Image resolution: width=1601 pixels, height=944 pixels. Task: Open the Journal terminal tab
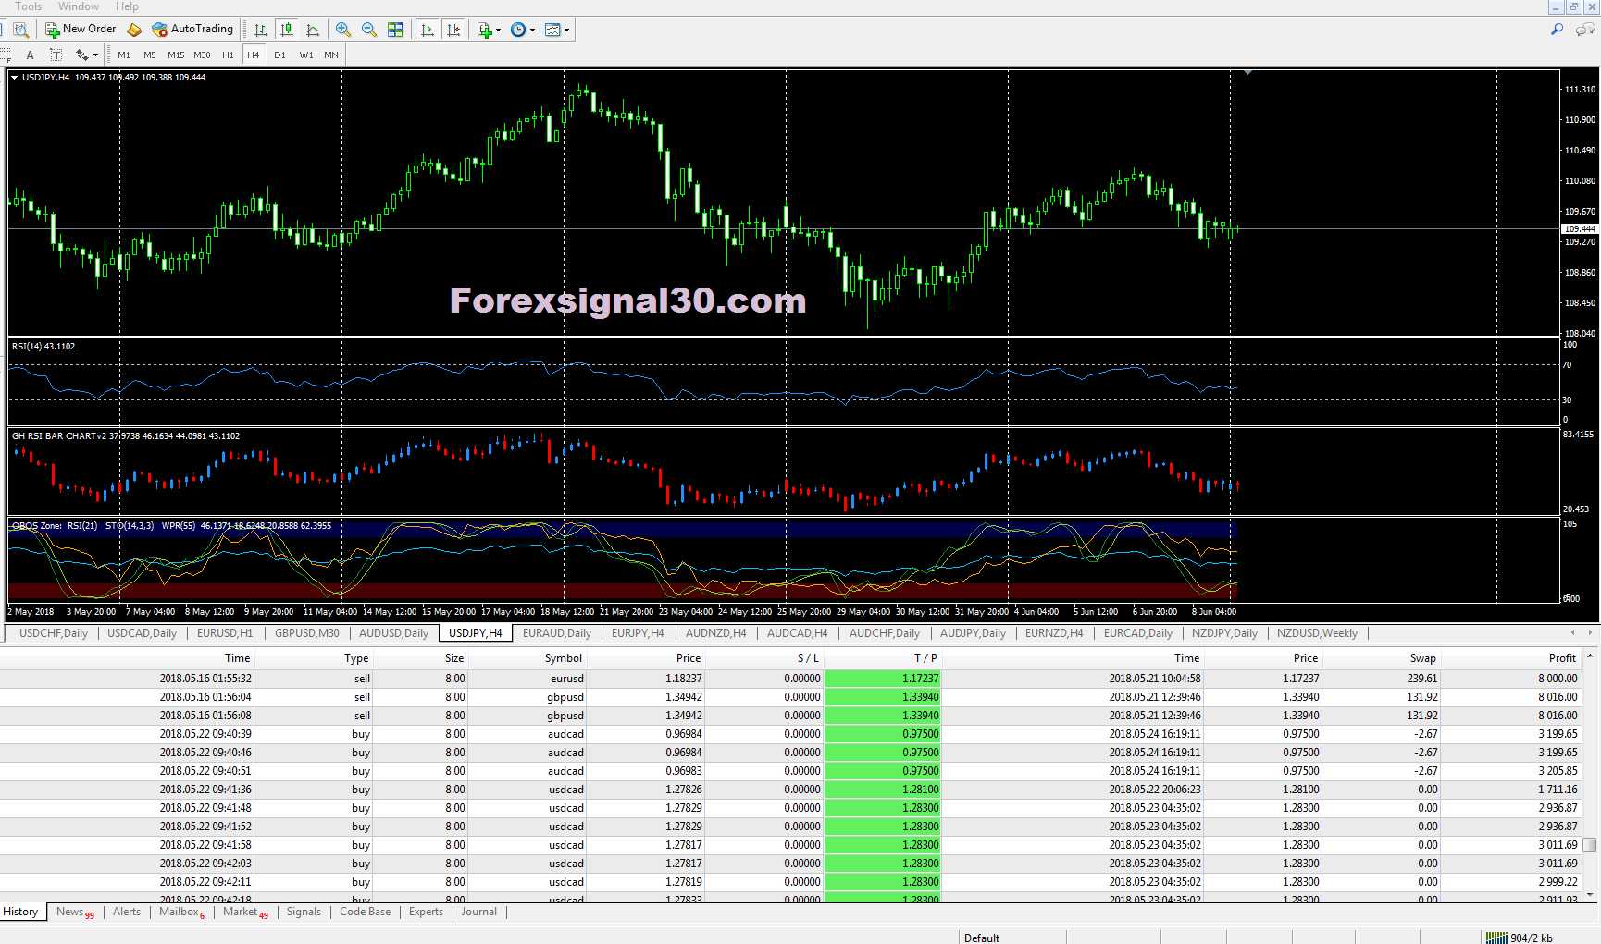479,912
